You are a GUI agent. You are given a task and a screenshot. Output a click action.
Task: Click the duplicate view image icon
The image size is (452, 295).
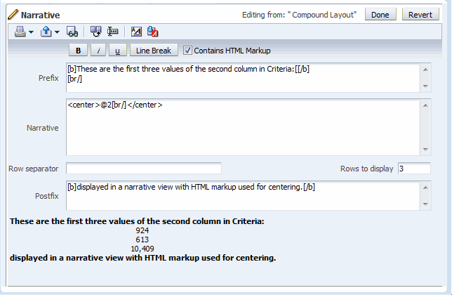(x=136, y=32)
